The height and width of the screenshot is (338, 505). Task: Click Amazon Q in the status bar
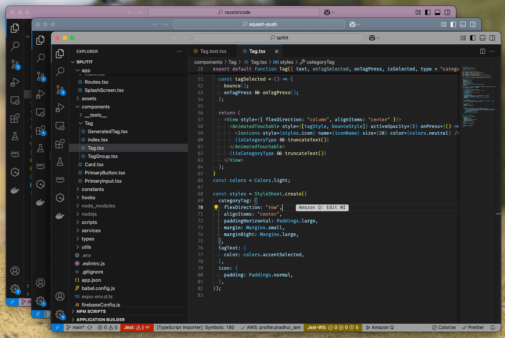[x=380, y=327]
